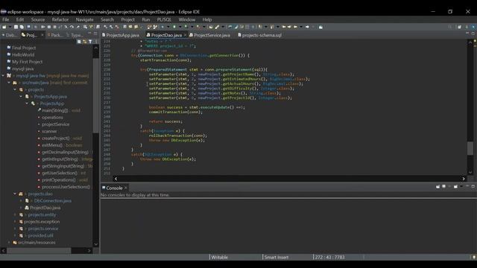This screenshot has width=477, height=268.
Task: Collapse the mysql-java-hw project node
Action: pyautogui.click(x=3, y=75)
